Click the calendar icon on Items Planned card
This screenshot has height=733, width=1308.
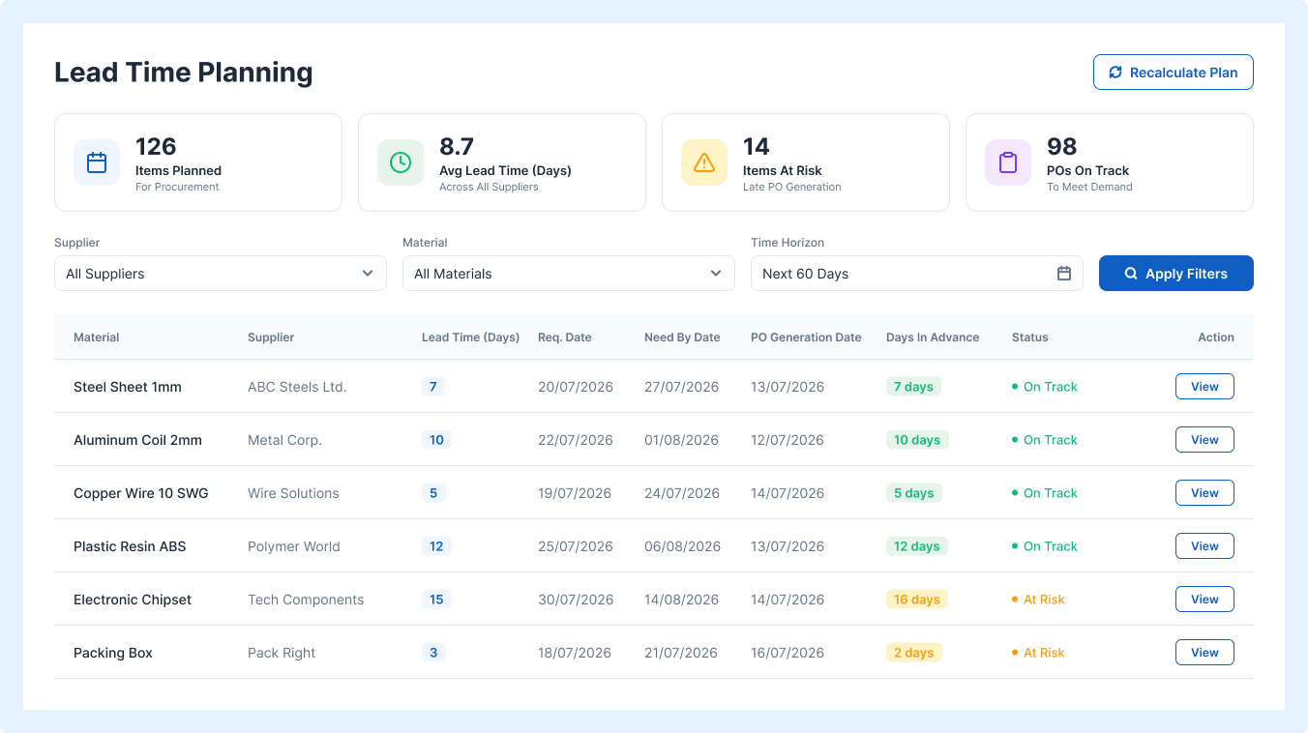[97, 162]
